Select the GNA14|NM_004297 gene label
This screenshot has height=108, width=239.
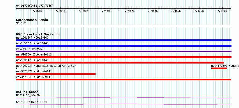coord(28,95)
